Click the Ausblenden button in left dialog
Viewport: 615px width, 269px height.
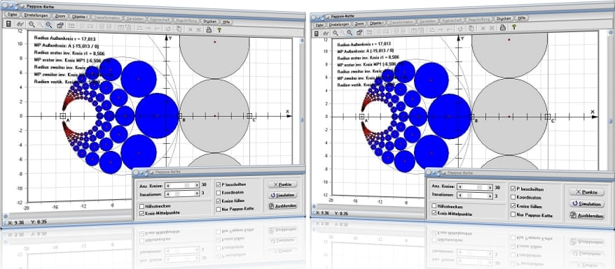coord(282,205)
